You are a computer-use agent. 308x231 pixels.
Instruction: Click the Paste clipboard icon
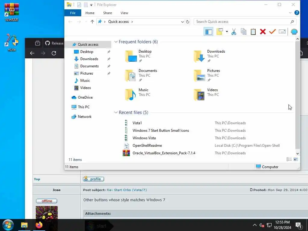click(253, 32)
